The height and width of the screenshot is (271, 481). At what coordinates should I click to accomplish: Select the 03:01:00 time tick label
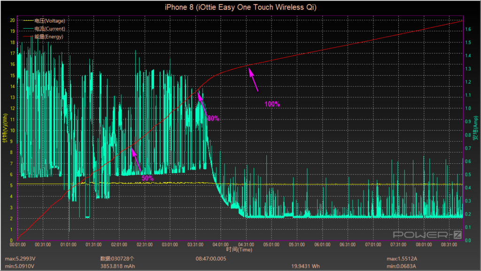tap(170, 245)
